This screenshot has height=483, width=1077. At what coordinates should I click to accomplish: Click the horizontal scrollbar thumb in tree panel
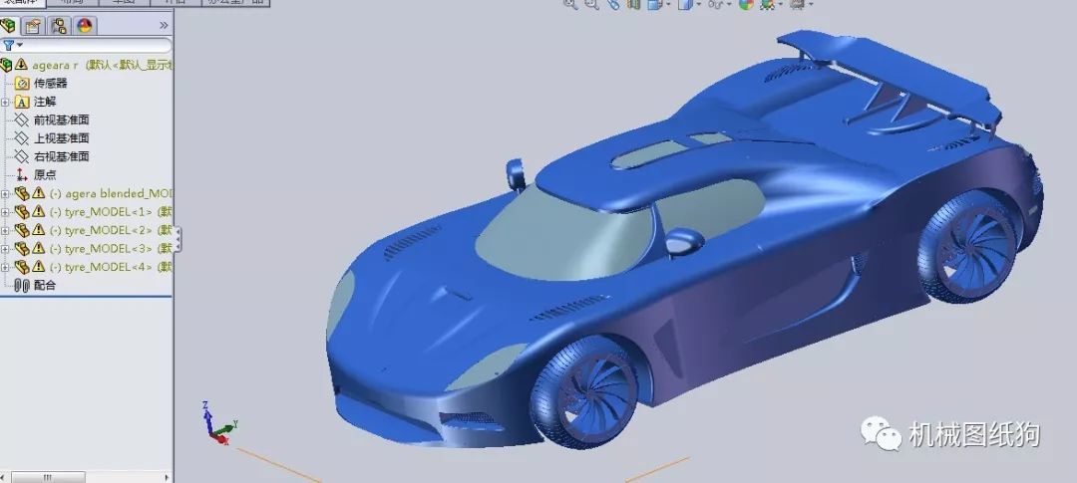pyautogui.click(x=48, y=477)
